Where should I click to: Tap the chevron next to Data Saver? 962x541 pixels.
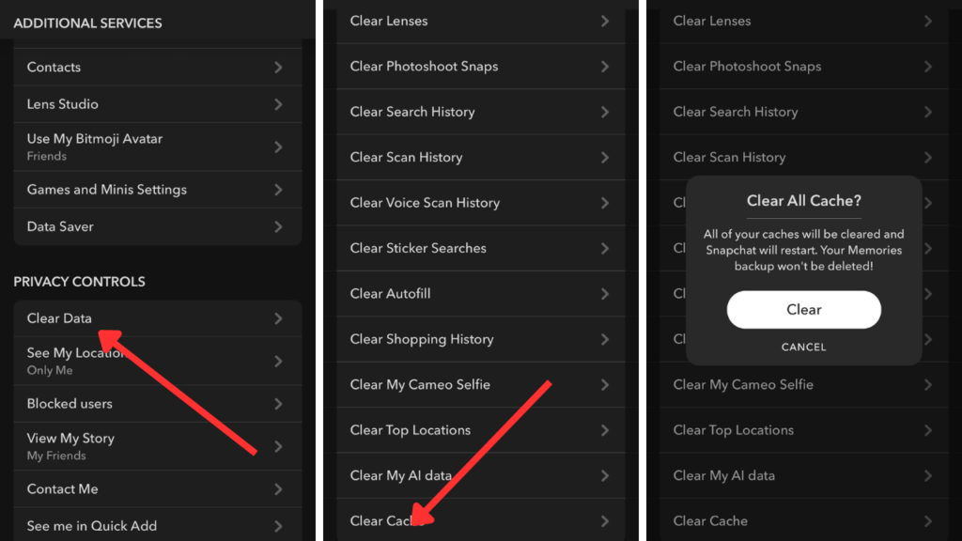point(278,227)
